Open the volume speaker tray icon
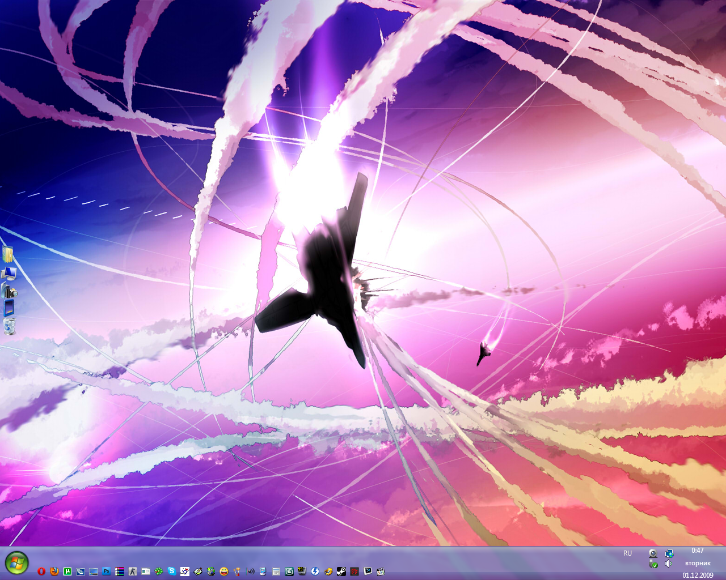The width and height of the screenshot is (726, 580). [x=669, y=564]
